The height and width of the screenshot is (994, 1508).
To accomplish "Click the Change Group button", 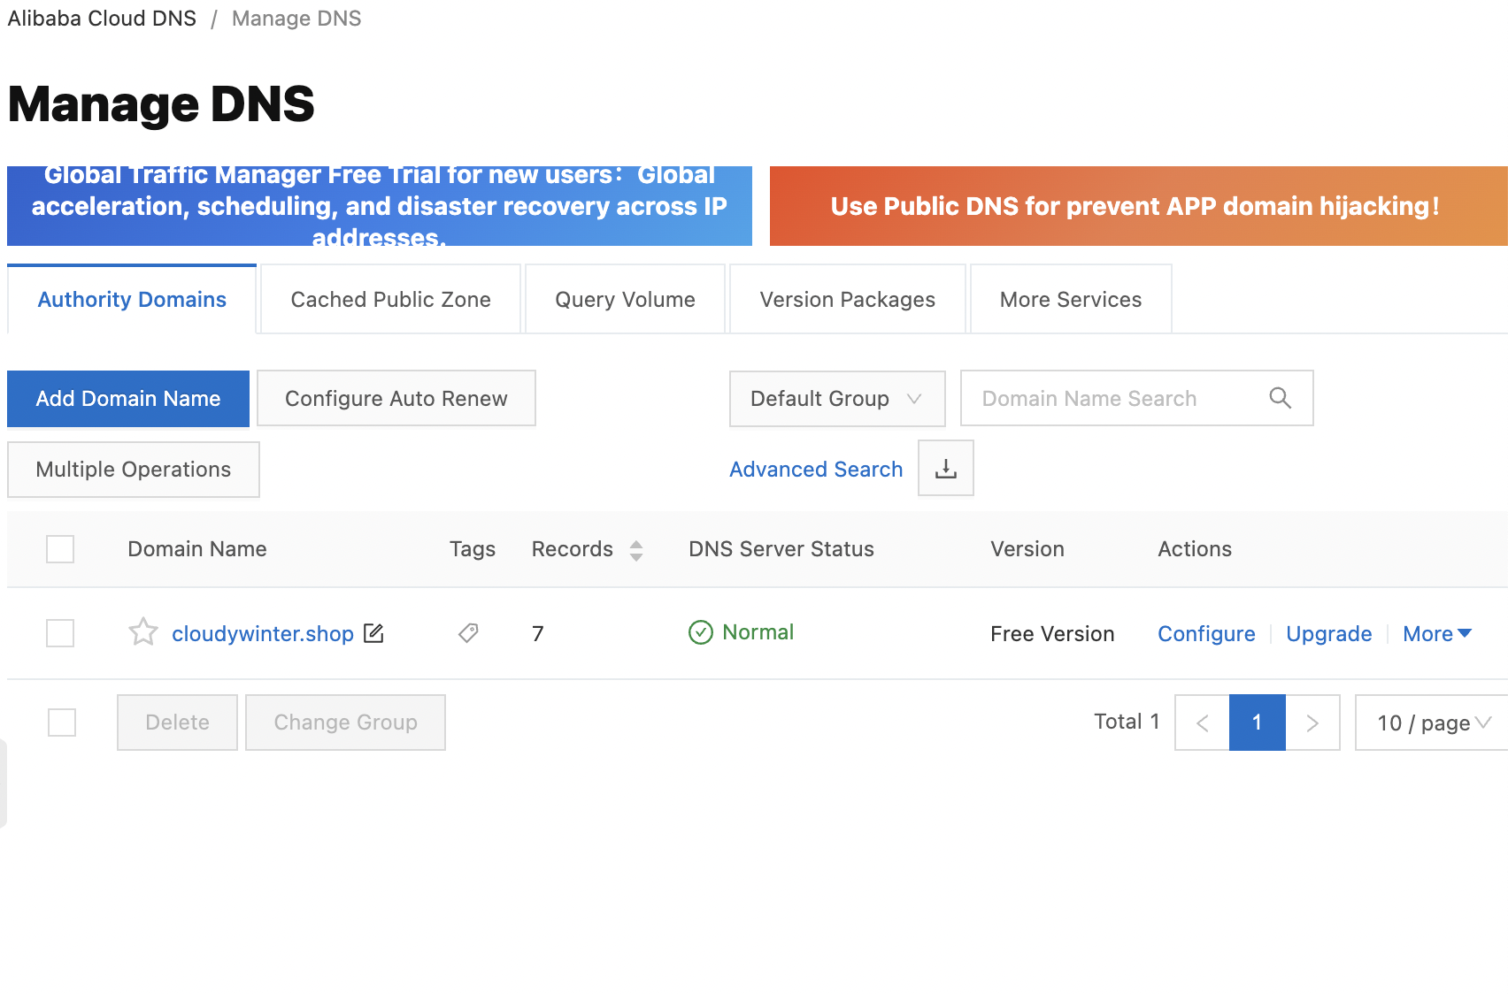I will click(345, 723).
